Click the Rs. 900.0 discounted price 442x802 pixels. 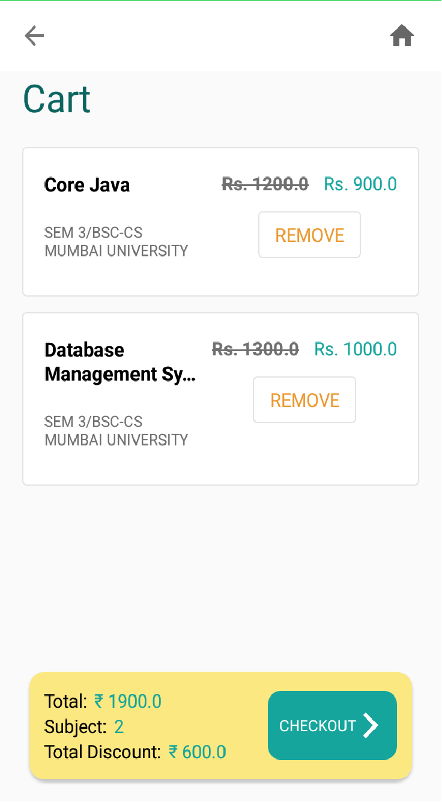tap(360, 184)
